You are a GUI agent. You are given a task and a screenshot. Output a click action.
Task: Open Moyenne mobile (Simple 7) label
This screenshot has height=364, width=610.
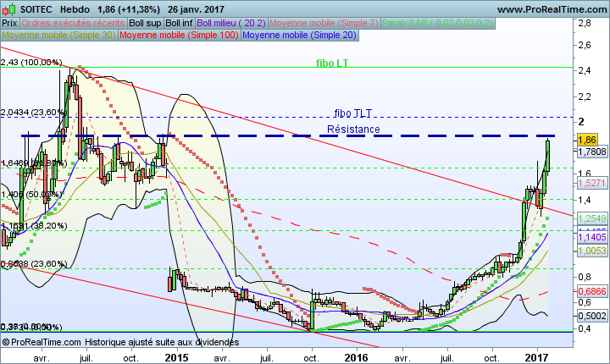[x=324, y=24]
